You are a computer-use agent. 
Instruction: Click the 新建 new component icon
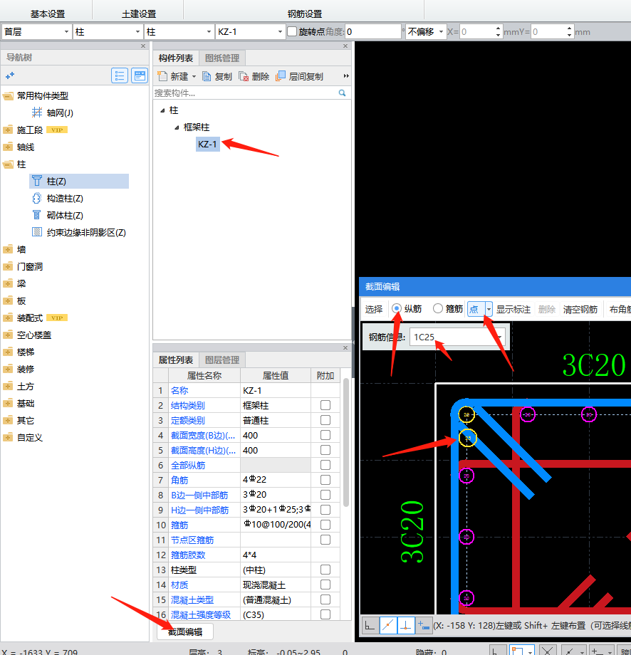162,76
